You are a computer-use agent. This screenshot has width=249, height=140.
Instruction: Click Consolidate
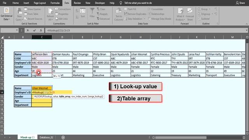pyautogui.click(x=156, y=9)
